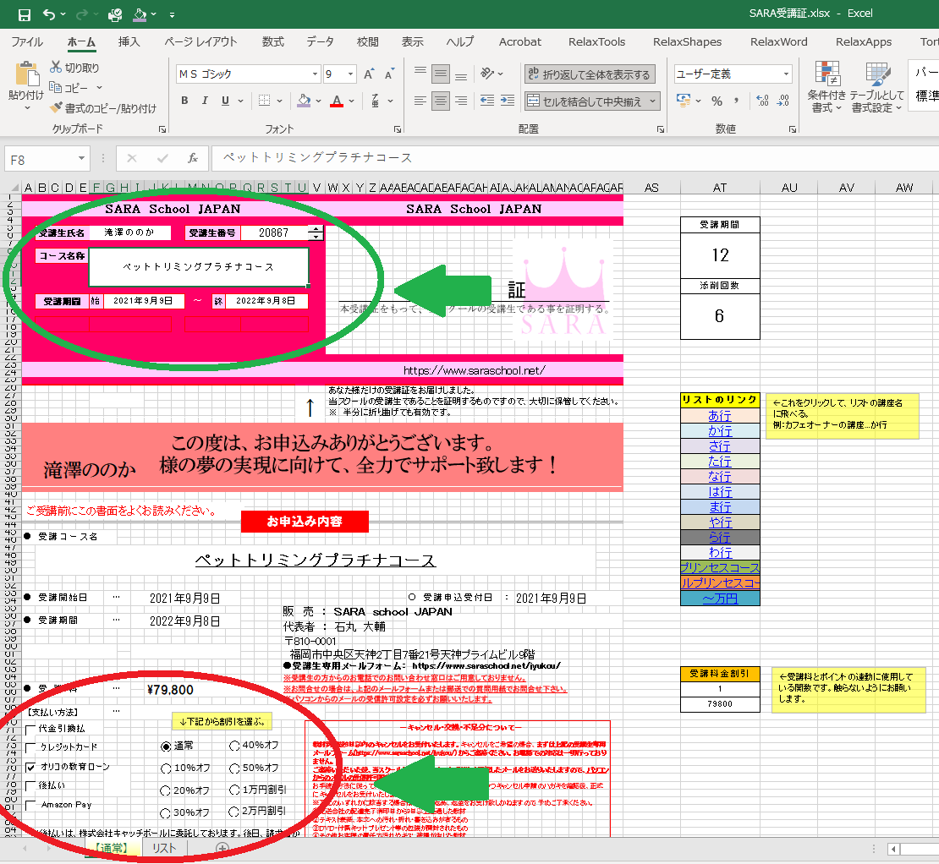Uncheck the オリコの教育ローン checkbox
The height and width of the screenshot is (864, 939).
(31, 768)
